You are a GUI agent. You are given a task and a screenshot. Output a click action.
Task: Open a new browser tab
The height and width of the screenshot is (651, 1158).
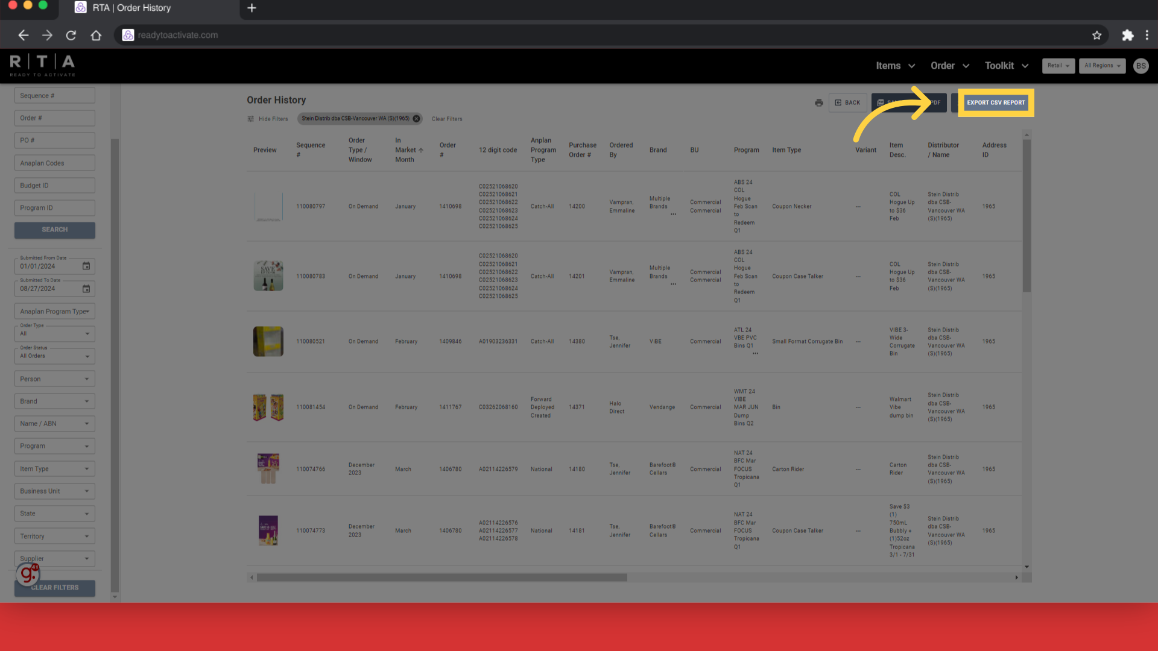(x=252, y=8)
